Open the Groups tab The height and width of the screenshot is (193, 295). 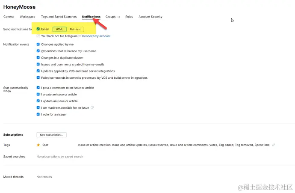tap(112, 17)
